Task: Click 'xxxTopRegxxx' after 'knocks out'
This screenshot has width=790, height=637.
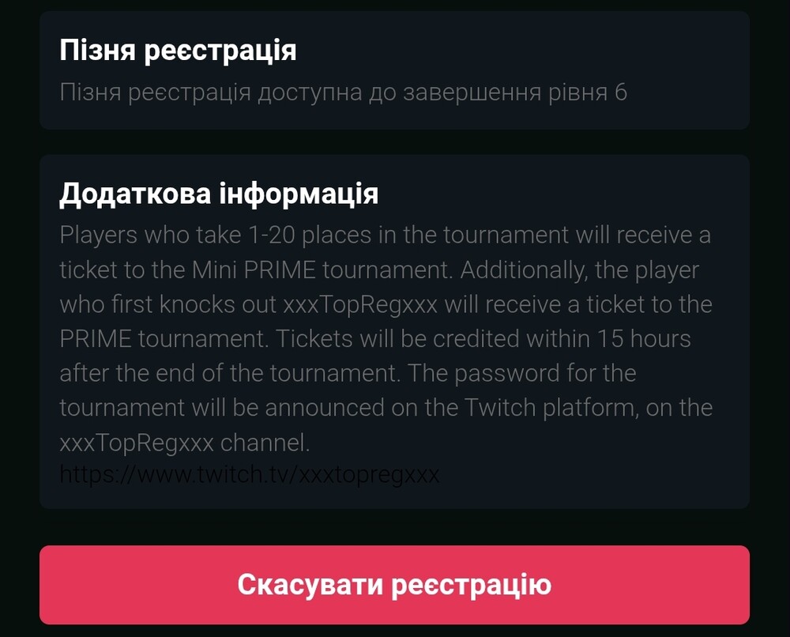Action: [360, 305]
